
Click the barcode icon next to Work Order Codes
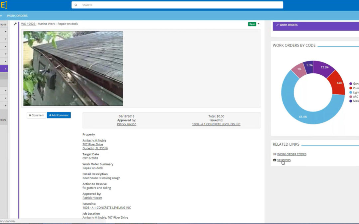pos(275,154)
